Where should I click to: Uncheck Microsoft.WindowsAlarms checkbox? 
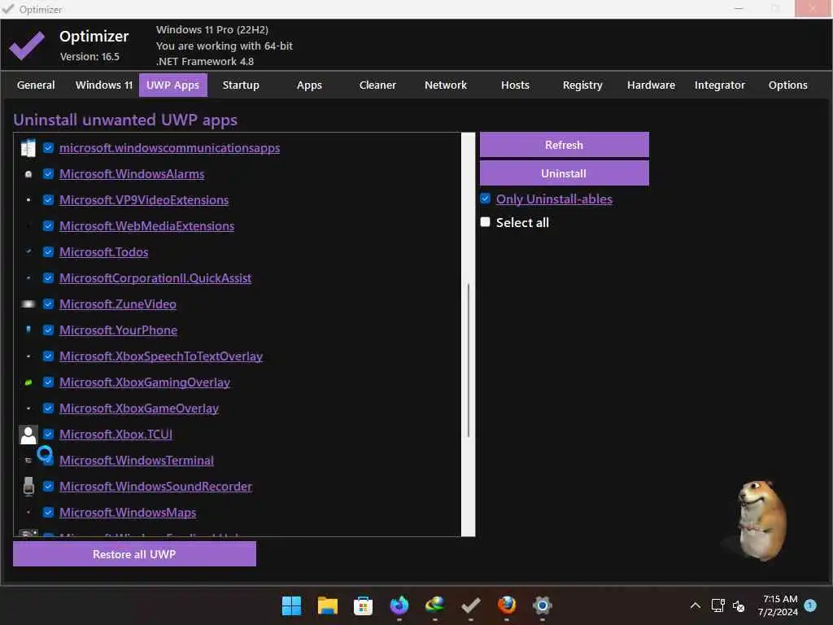click(48, 174)
